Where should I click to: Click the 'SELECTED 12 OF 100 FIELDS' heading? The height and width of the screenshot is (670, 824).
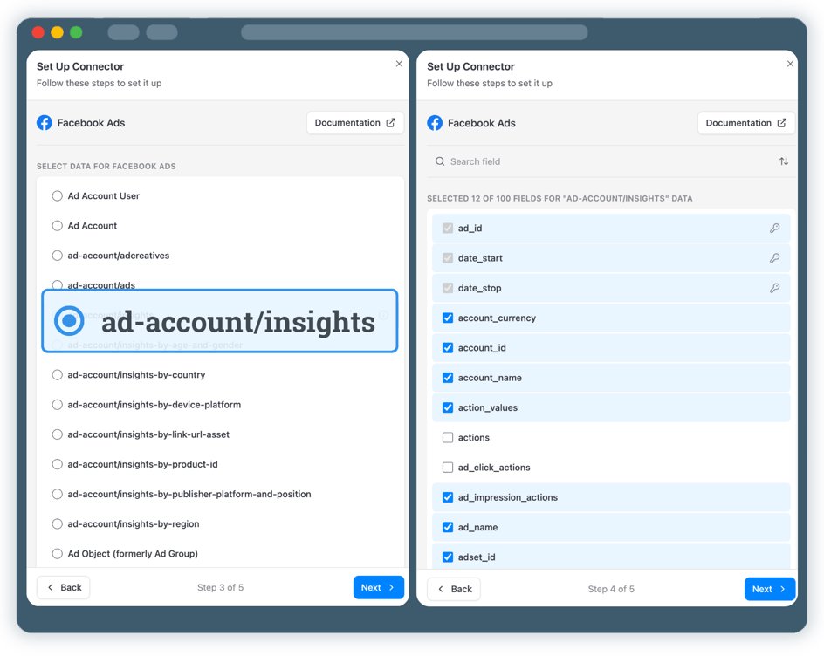pos(560,199)
